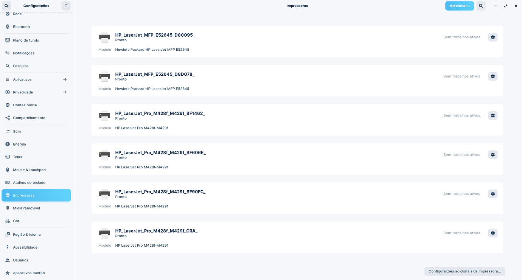Click the HP_LaserJet_Pro_M428f_M429f_CRA_ printer icon
This screenshot has height=280, width=522.
click(x=104, y=233)
